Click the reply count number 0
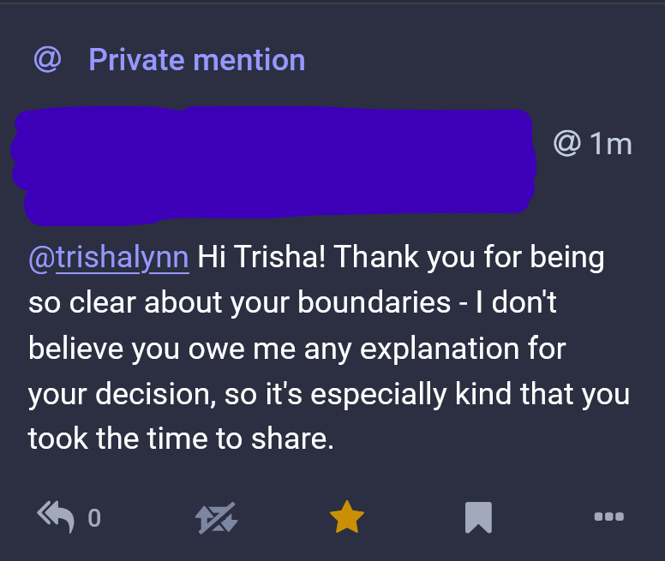This screenshot has width=665, height=561. [x=94, y=518]
